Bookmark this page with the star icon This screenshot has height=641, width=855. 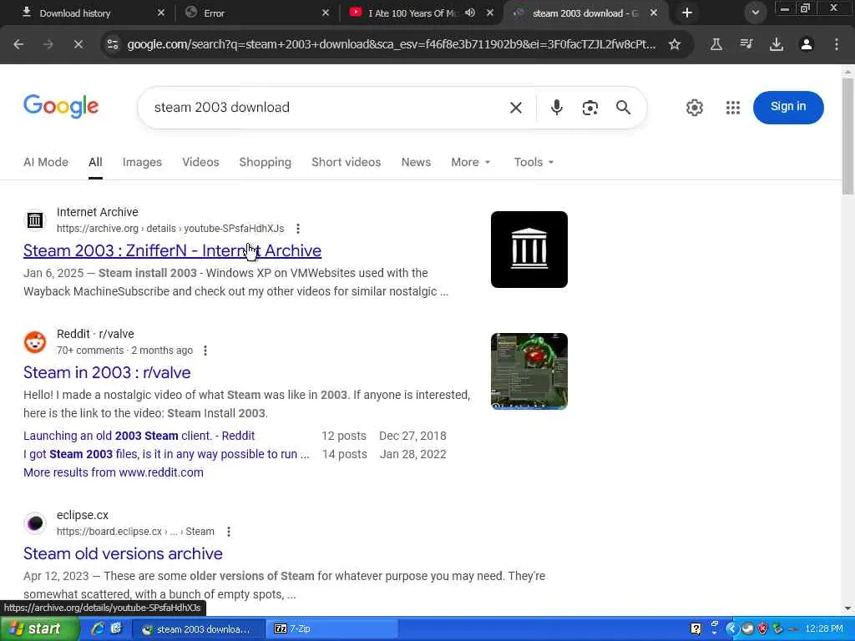click(x=675, y=45)
